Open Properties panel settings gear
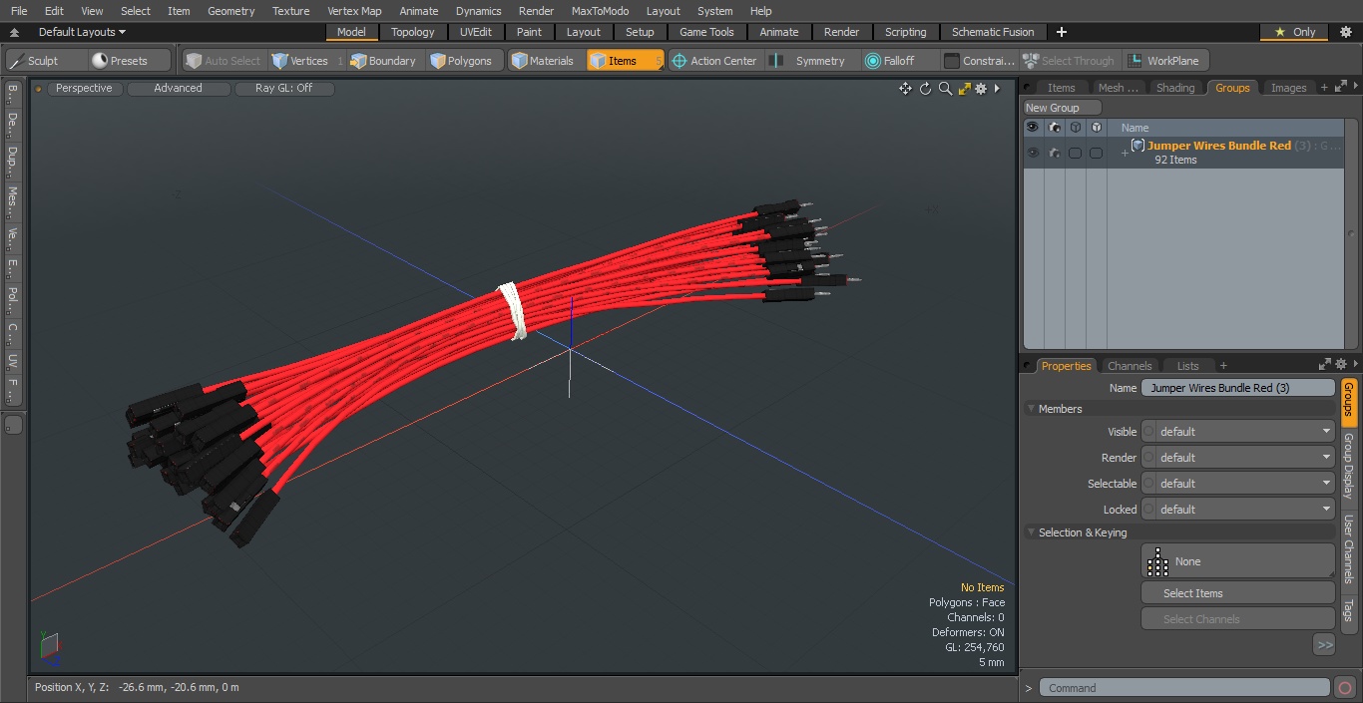Image resolution: width=1363 pixels, height=703 pixels. (x=1341, y=365)
